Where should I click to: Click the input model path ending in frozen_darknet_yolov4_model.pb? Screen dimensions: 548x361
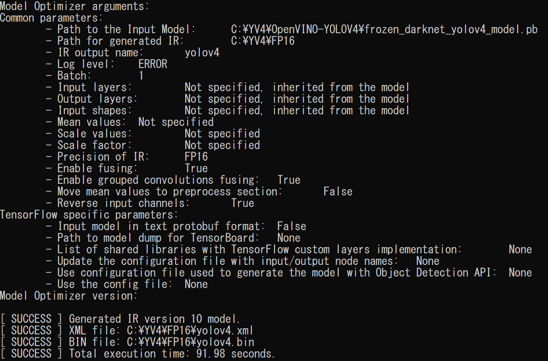(384, 29)
